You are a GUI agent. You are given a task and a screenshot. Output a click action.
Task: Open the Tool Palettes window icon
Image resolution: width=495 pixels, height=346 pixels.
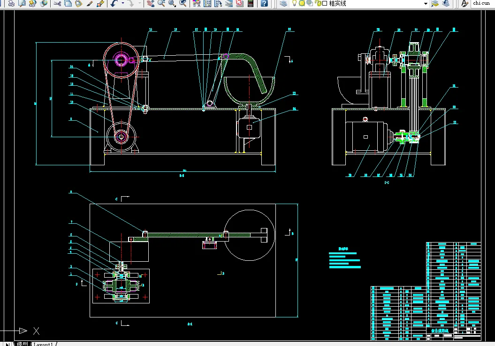click(218, 3)
